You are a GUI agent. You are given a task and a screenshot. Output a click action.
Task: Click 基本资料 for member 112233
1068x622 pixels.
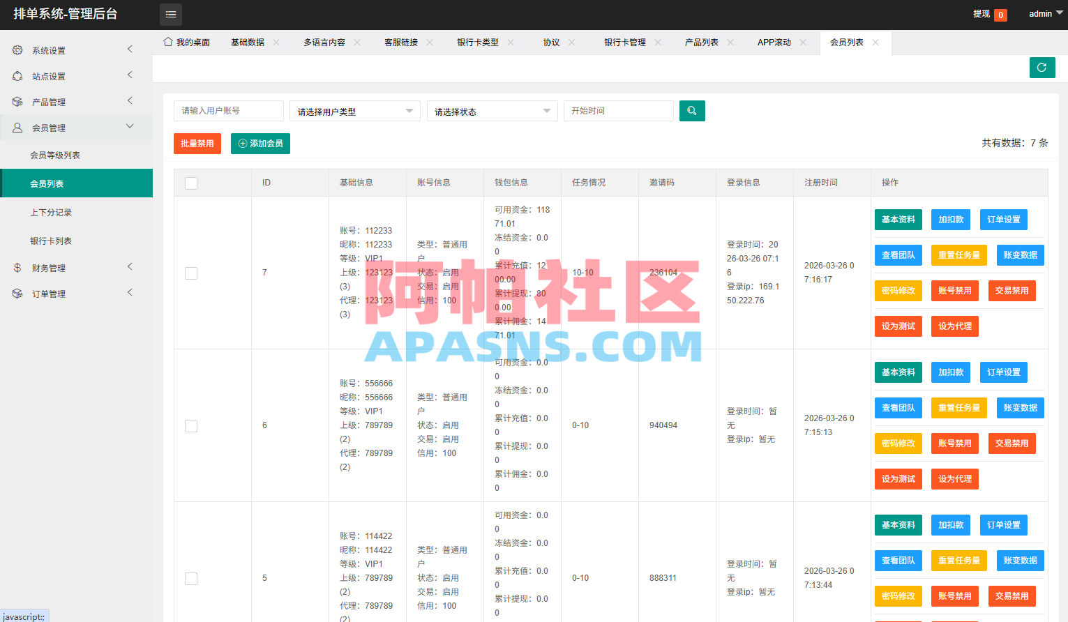[x=898, y=220]
